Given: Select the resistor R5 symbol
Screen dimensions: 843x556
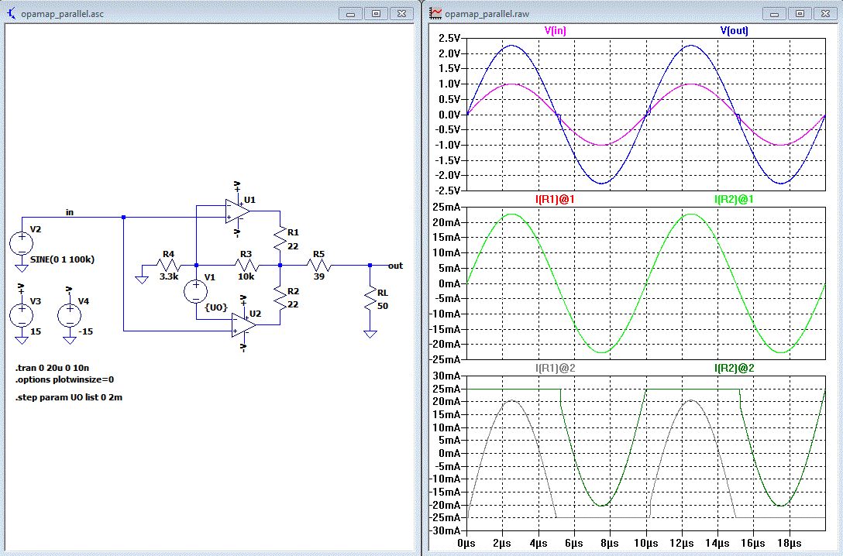Looking at the screenshot, I should (x=320, y=266).
